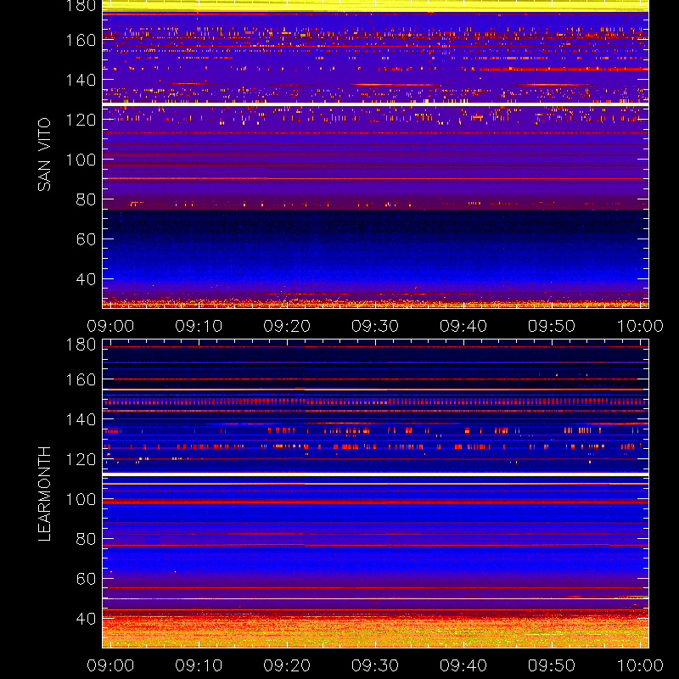Click the 160 tick label on Learmonth plot

click(x=81, y=379)
